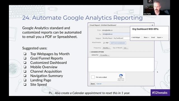Click the Email button in dashboard toolbar

[x=153, y=37]
